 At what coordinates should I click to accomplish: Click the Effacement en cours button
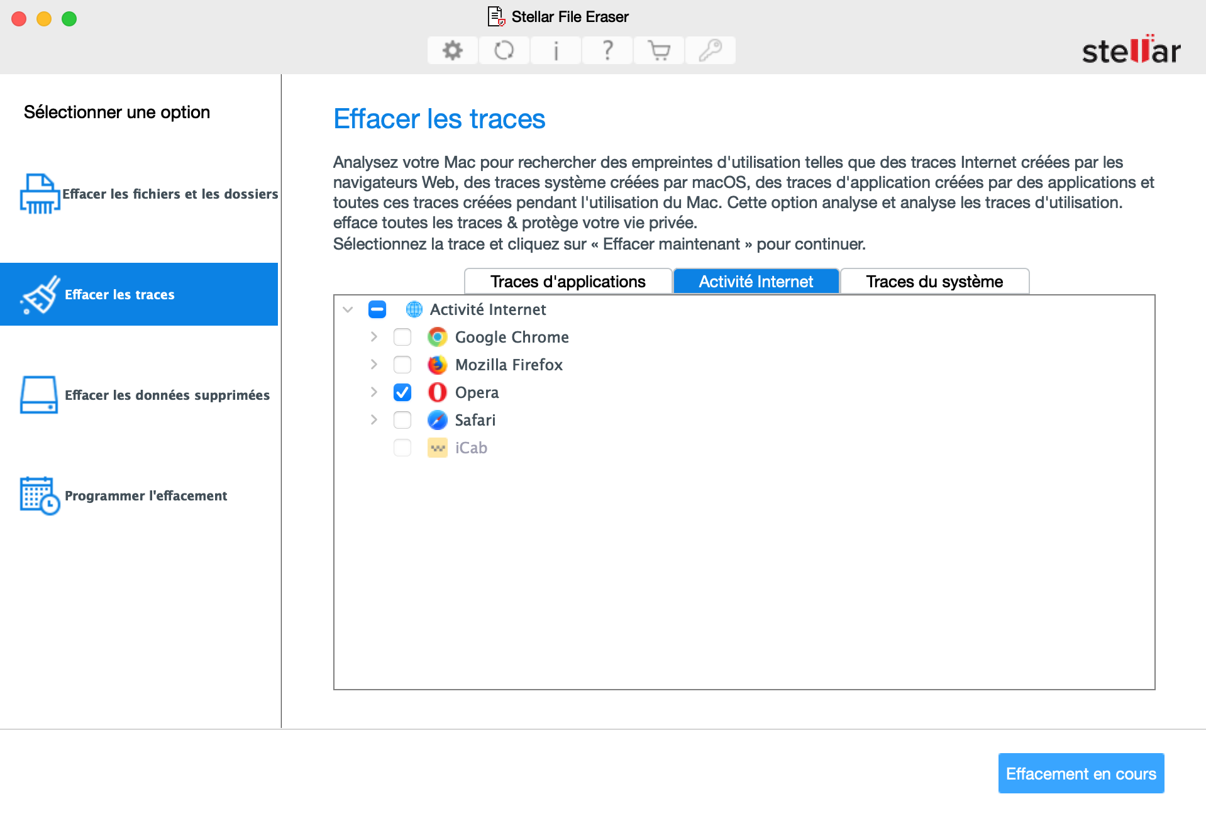tap(1081, 774)
